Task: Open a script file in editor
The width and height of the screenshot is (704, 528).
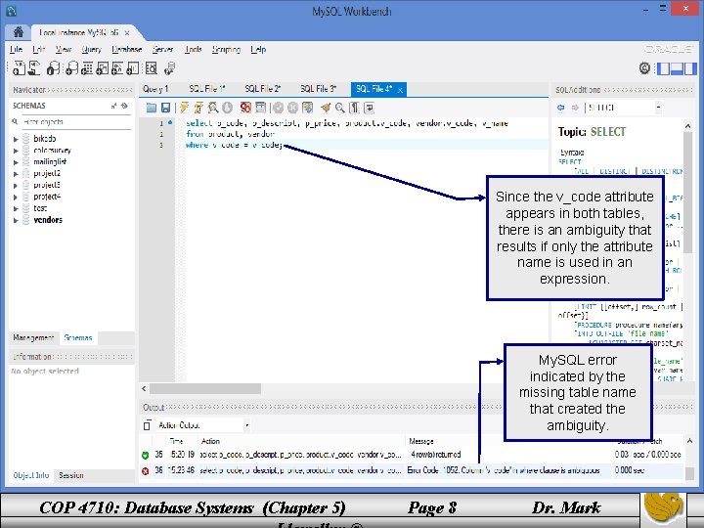Action: [152, 108]
